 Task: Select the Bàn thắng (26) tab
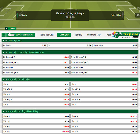pos(94,35)
